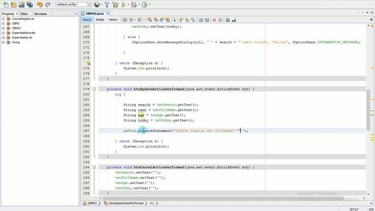Viewport: 375px width, 211px height.
Task: Click editor scroll down arrow
Action: click(x=369, y=194)
